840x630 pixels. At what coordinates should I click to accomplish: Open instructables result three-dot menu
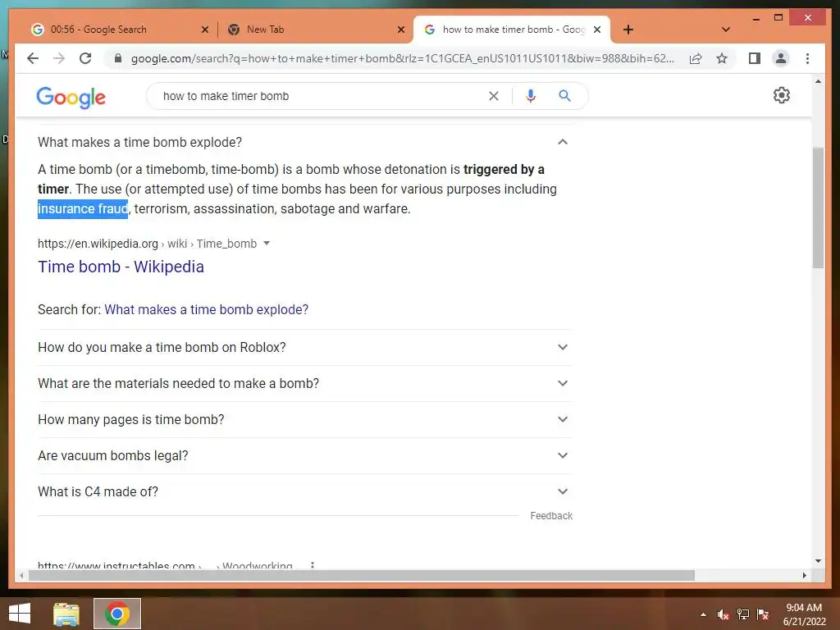coord(313,566)
